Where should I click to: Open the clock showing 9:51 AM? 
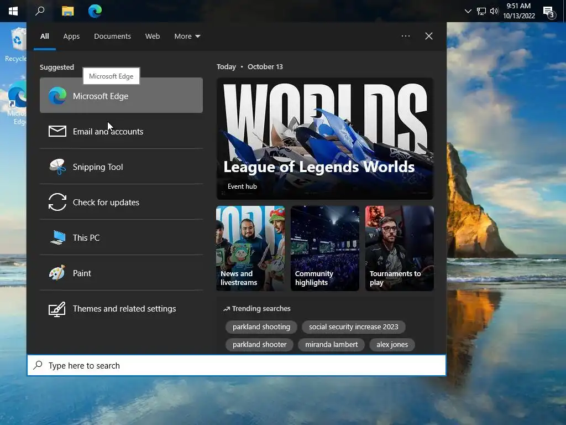[x=518, y=11]
